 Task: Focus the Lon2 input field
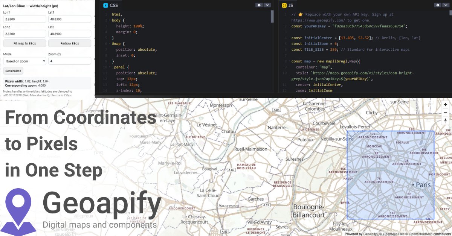click(24, 33)
